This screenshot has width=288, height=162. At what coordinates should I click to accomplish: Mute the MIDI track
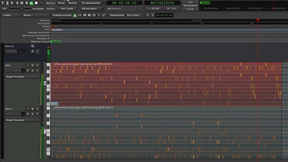[x=32, y=65]
